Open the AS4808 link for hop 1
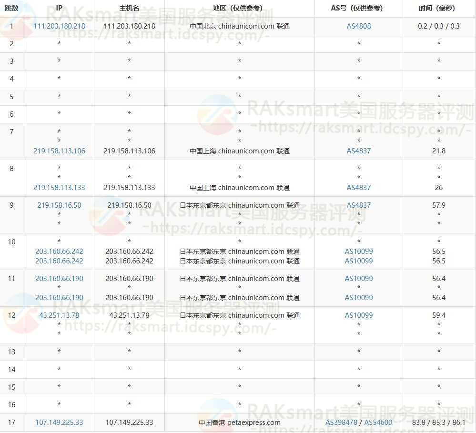Screen dimensions: 476x433 [x=358, y=26]
